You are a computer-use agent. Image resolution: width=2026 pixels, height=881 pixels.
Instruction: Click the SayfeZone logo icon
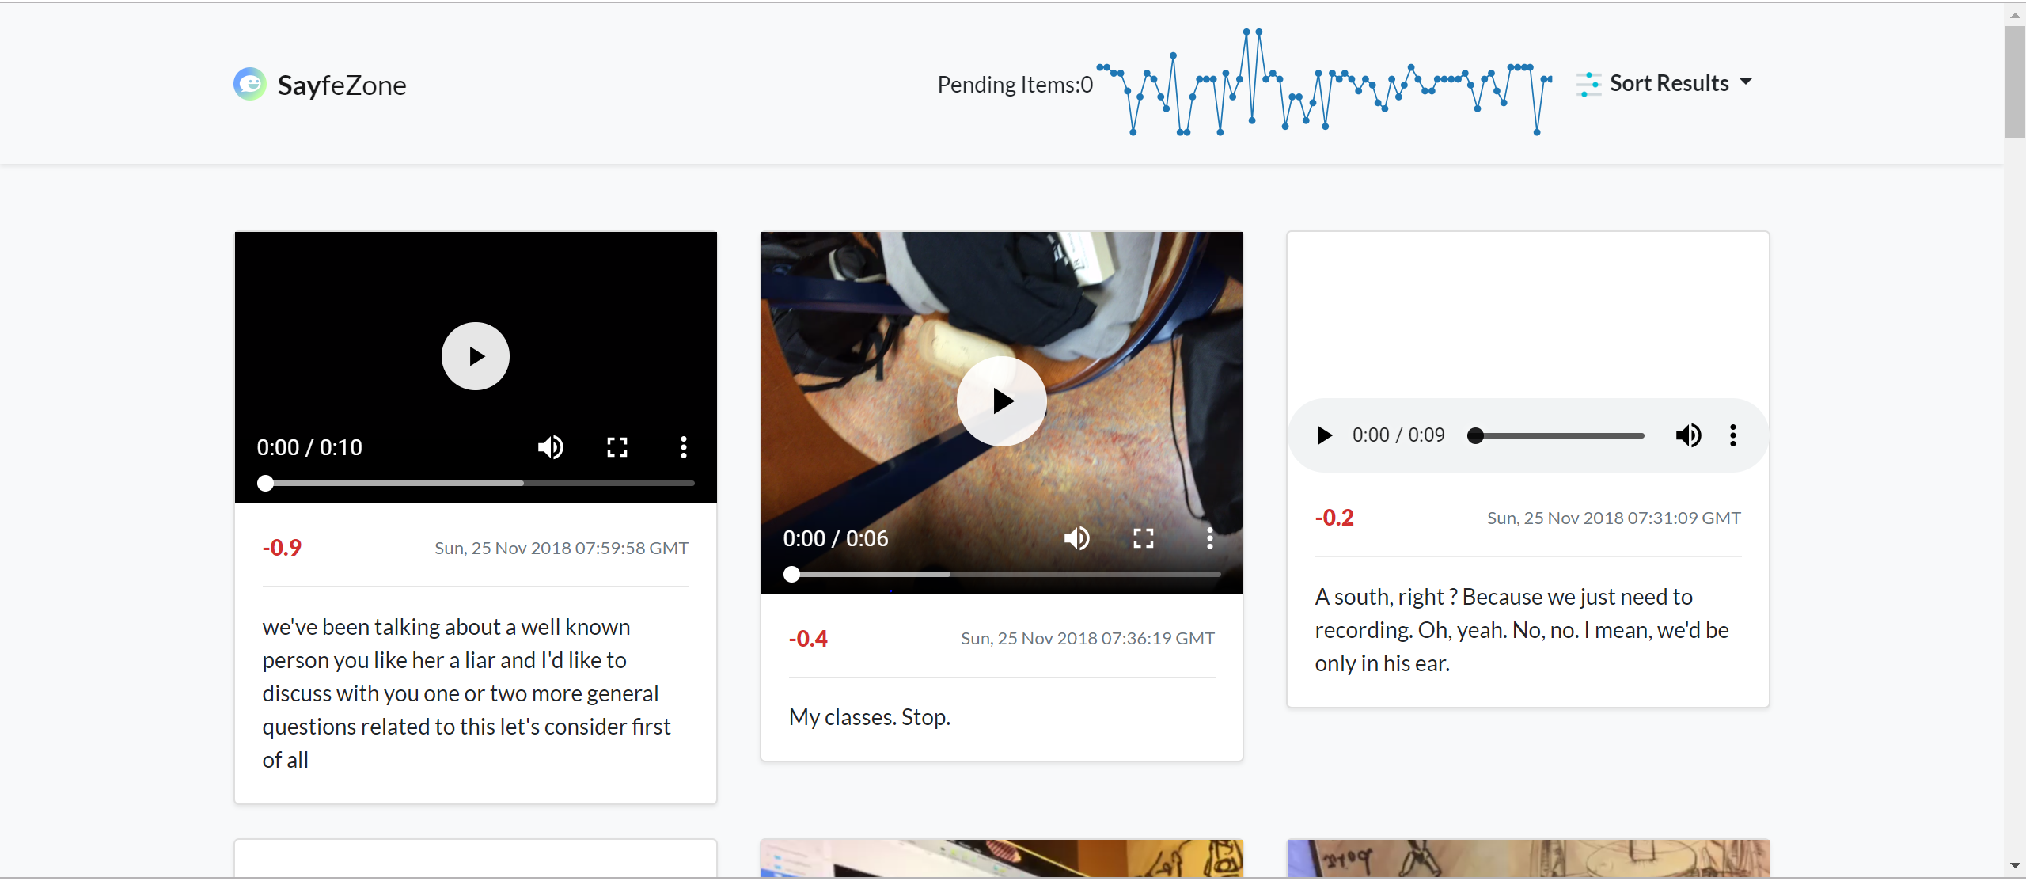point(250,84)
